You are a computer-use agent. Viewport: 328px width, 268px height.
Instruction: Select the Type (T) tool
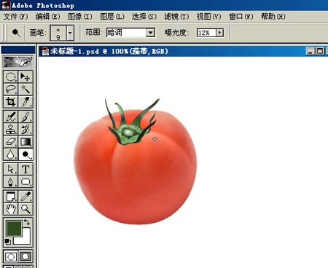tap(26, 169)
